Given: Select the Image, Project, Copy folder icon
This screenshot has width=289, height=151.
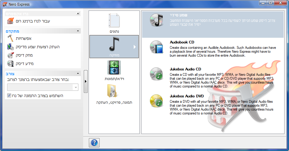Looking at the screenshot, I should (x=112, y=91).
